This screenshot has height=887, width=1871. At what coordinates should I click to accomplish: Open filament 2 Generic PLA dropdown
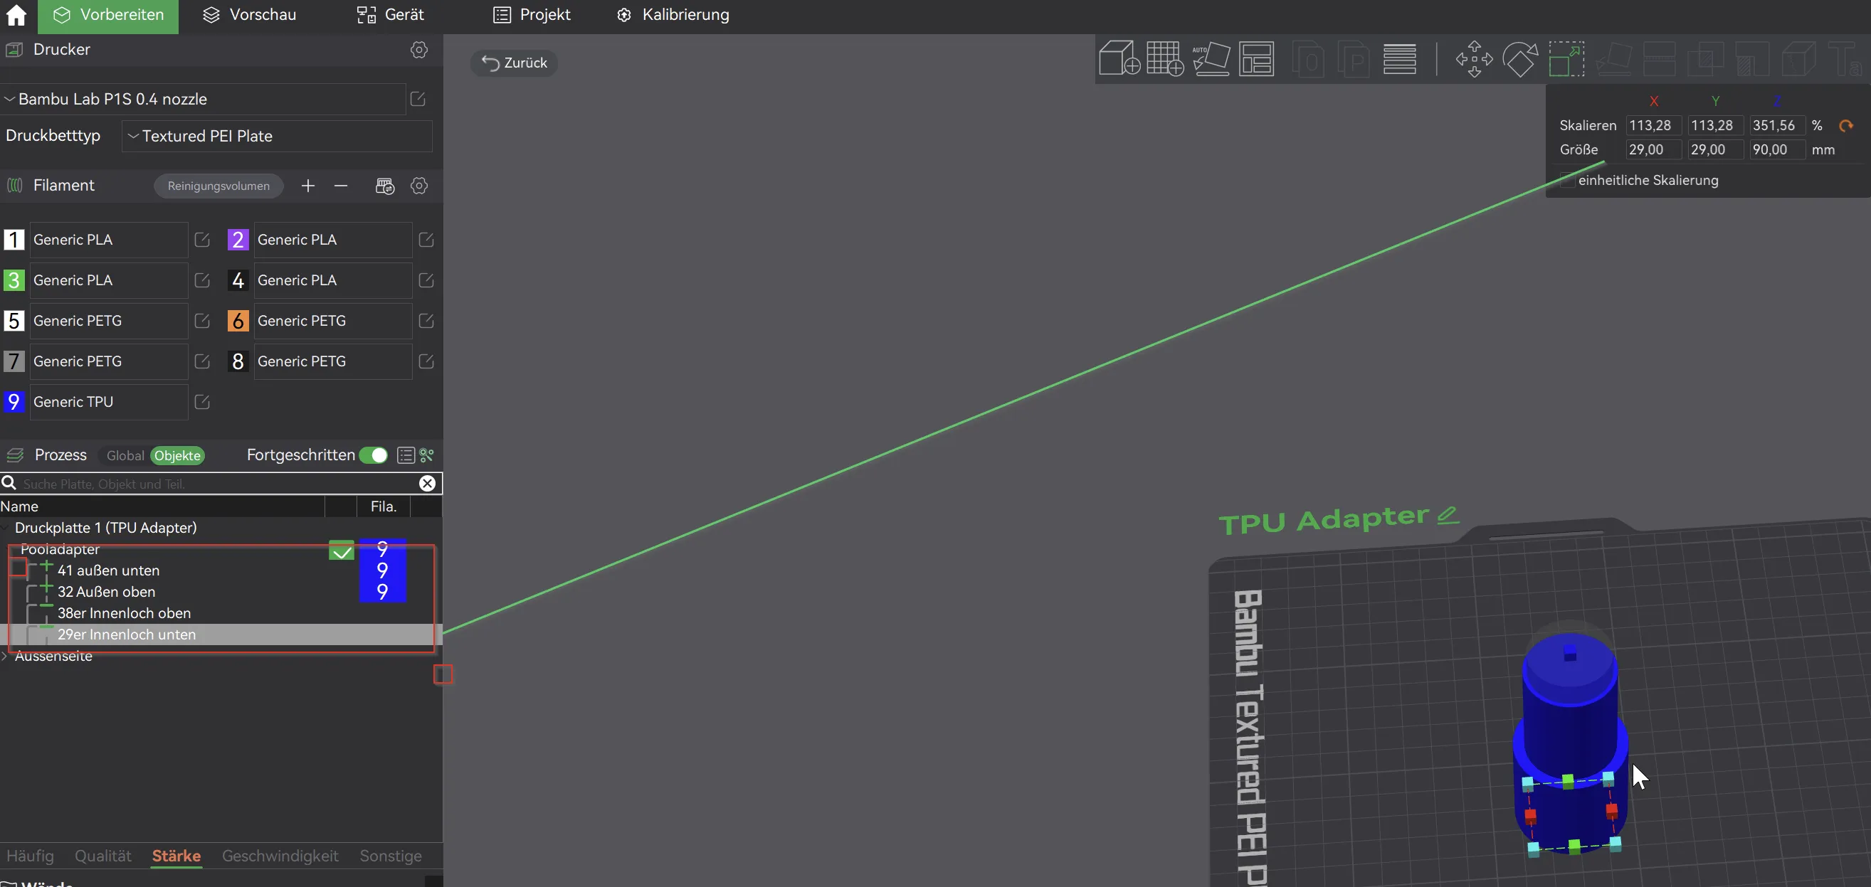tap(332, 240)
